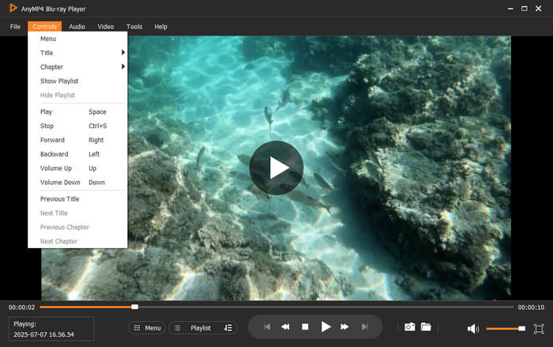Click the rewind button
This screenshot has width=553, height=347.
coord(285,327)
